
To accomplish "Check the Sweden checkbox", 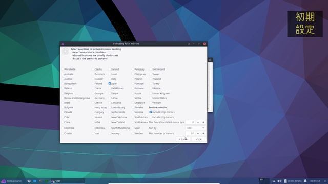I will [x=133, y=133].
